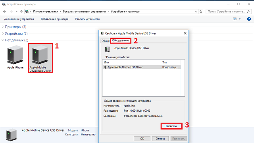This screenshot has height=143, width=254.
Task: Click Добавление принтера in toolbar
Action: tap(54, 19)
